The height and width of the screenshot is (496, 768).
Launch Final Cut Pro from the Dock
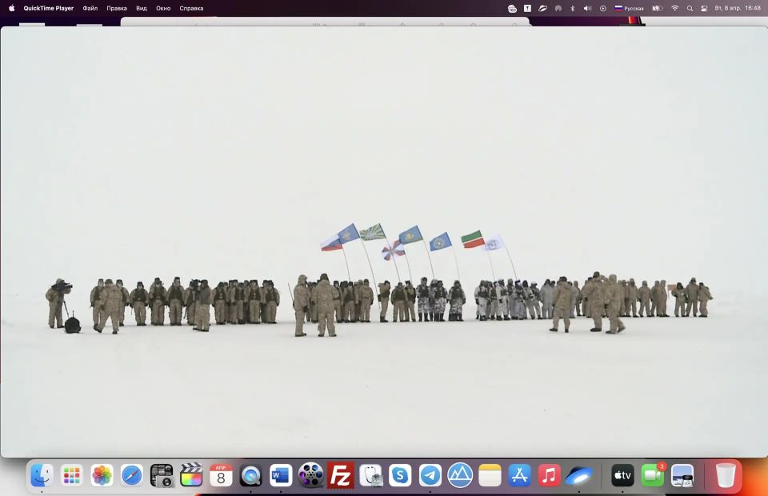point(191,475)
